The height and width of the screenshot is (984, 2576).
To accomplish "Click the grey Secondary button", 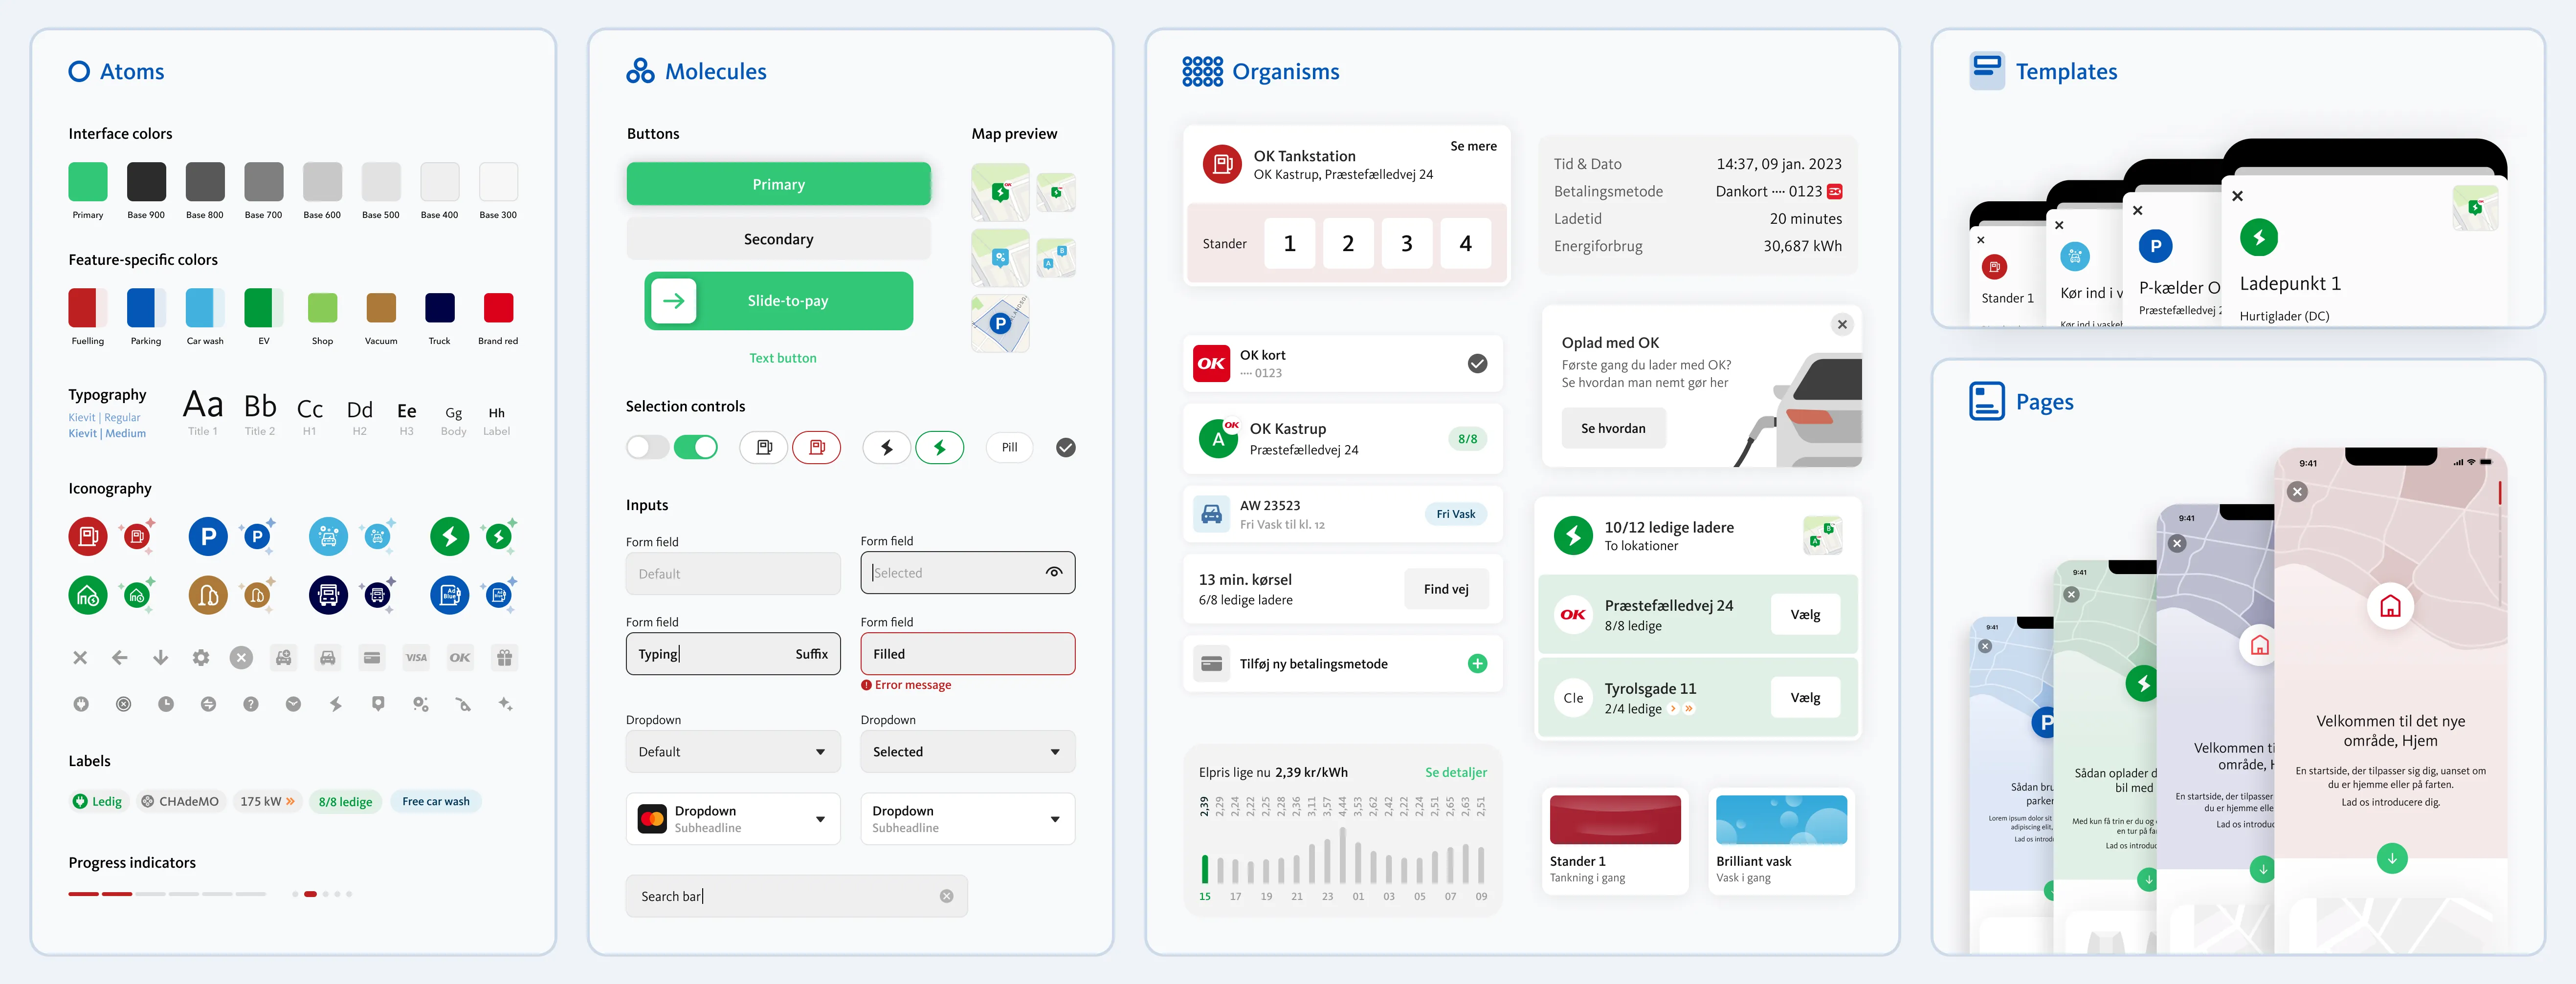I will pos(779,239).
